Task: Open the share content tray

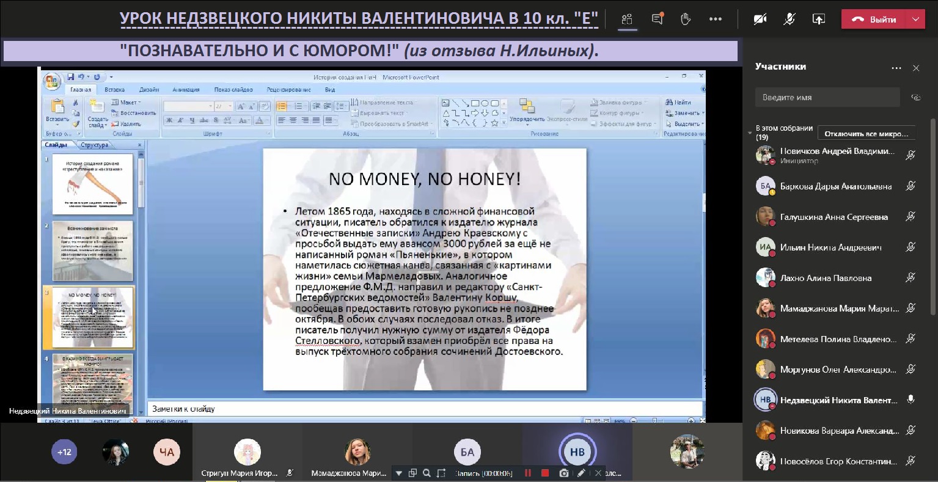Action: point(819,19)
